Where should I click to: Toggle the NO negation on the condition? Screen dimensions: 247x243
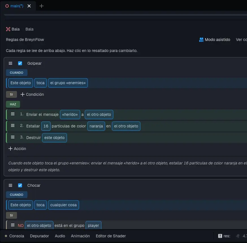21,225
